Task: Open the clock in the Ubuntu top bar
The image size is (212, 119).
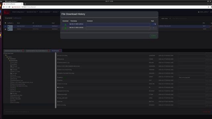Action: [x=109, y=1]
